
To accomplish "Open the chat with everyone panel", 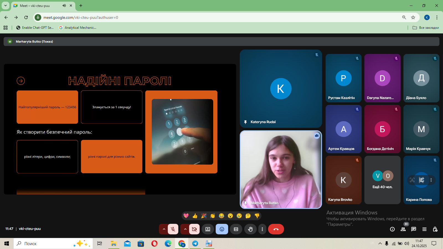I will pos(414,229).
